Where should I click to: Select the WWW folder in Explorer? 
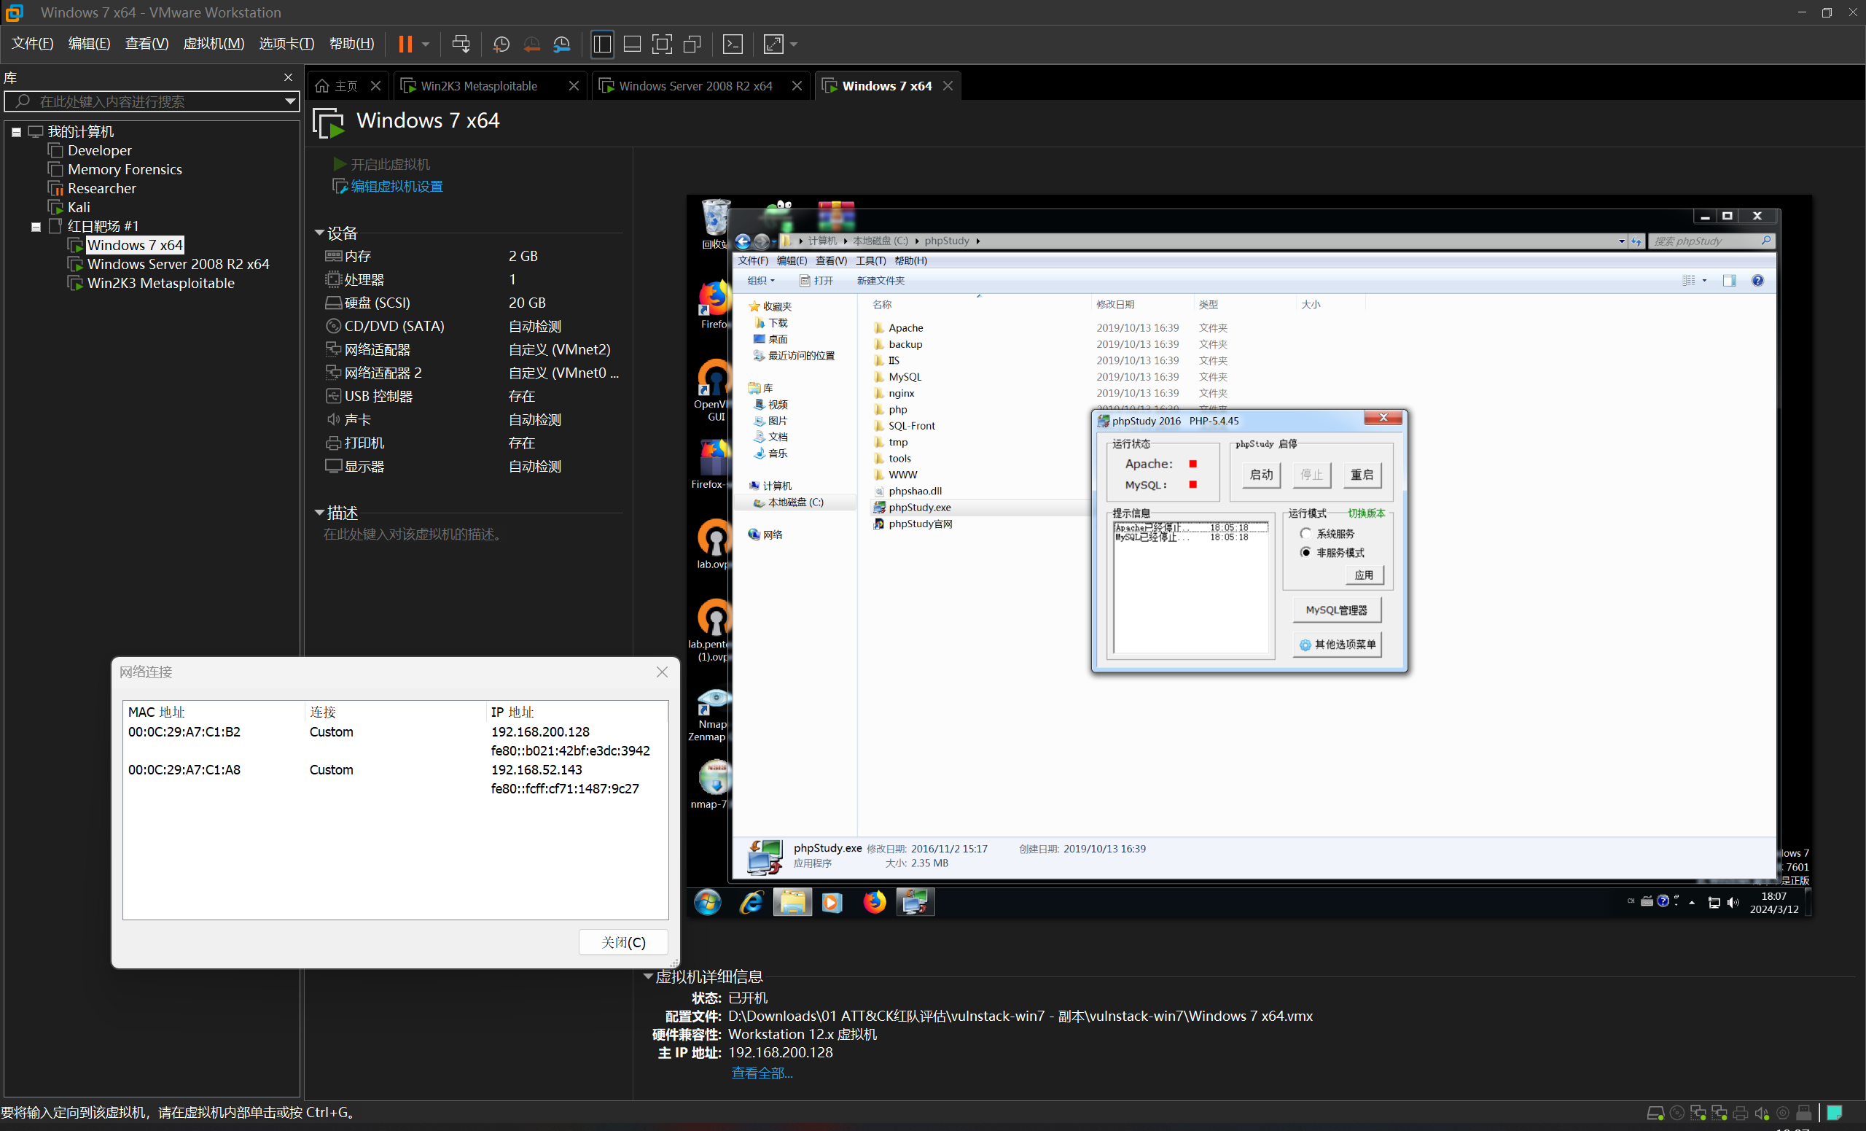pyautogui.click(x=902, y=475)
